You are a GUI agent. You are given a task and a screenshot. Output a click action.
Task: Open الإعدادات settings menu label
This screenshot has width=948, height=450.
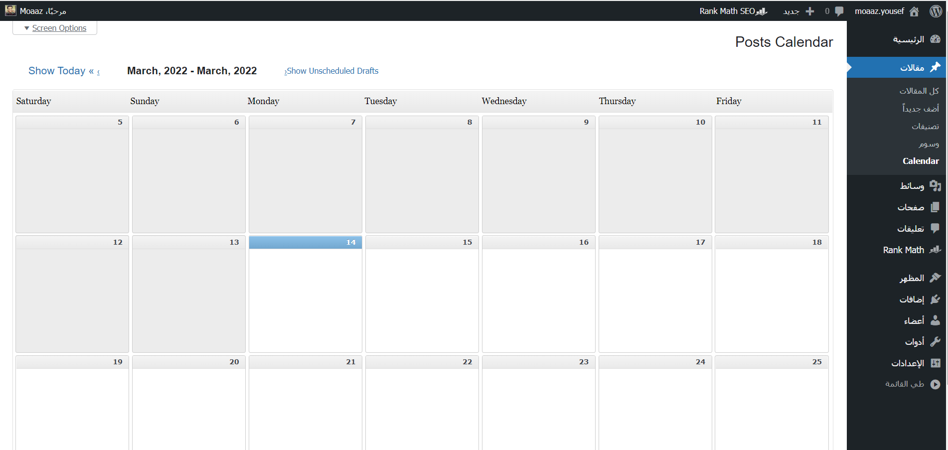click(908, 363)
